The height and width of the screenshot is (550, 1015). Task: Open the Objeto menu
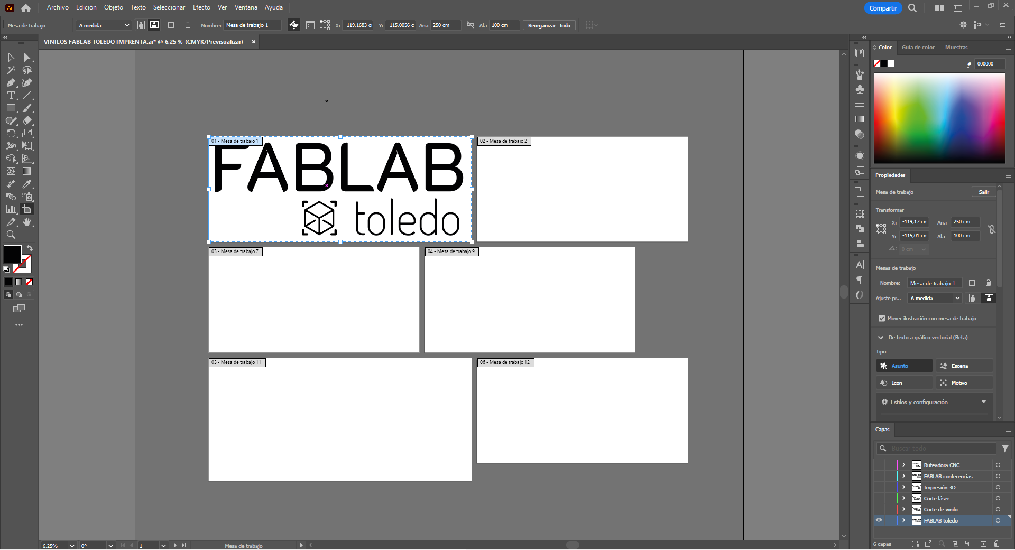point(114,7)
